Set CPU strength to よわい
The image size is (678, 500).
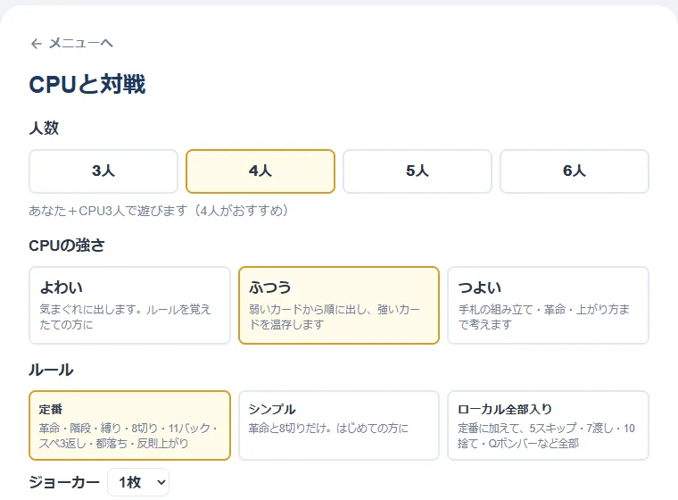point(129,305)
